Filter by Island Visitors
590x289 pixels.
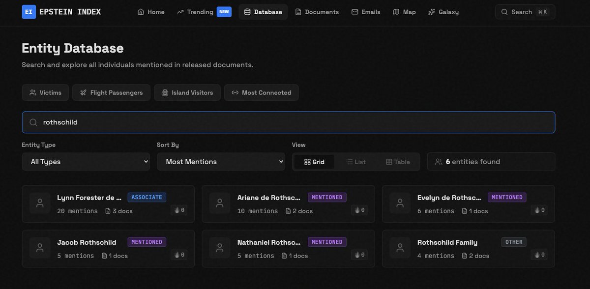(x=187, y=92)
